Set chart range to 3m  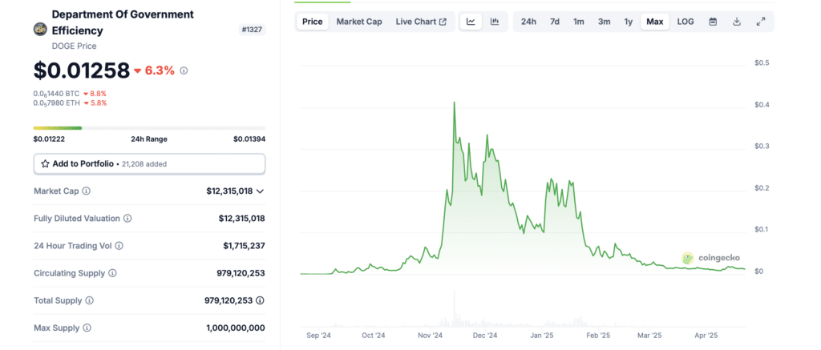pos(605,22)
